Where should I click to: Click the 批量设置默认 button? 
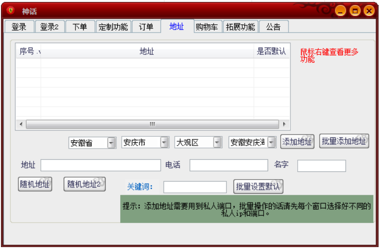coord(258,186)
